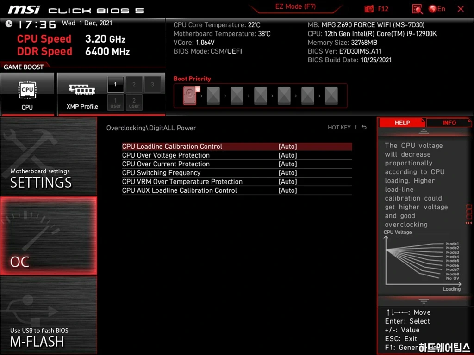Open CPU AUX Loadline Calibration Control [Auto] value

(287, 190)
